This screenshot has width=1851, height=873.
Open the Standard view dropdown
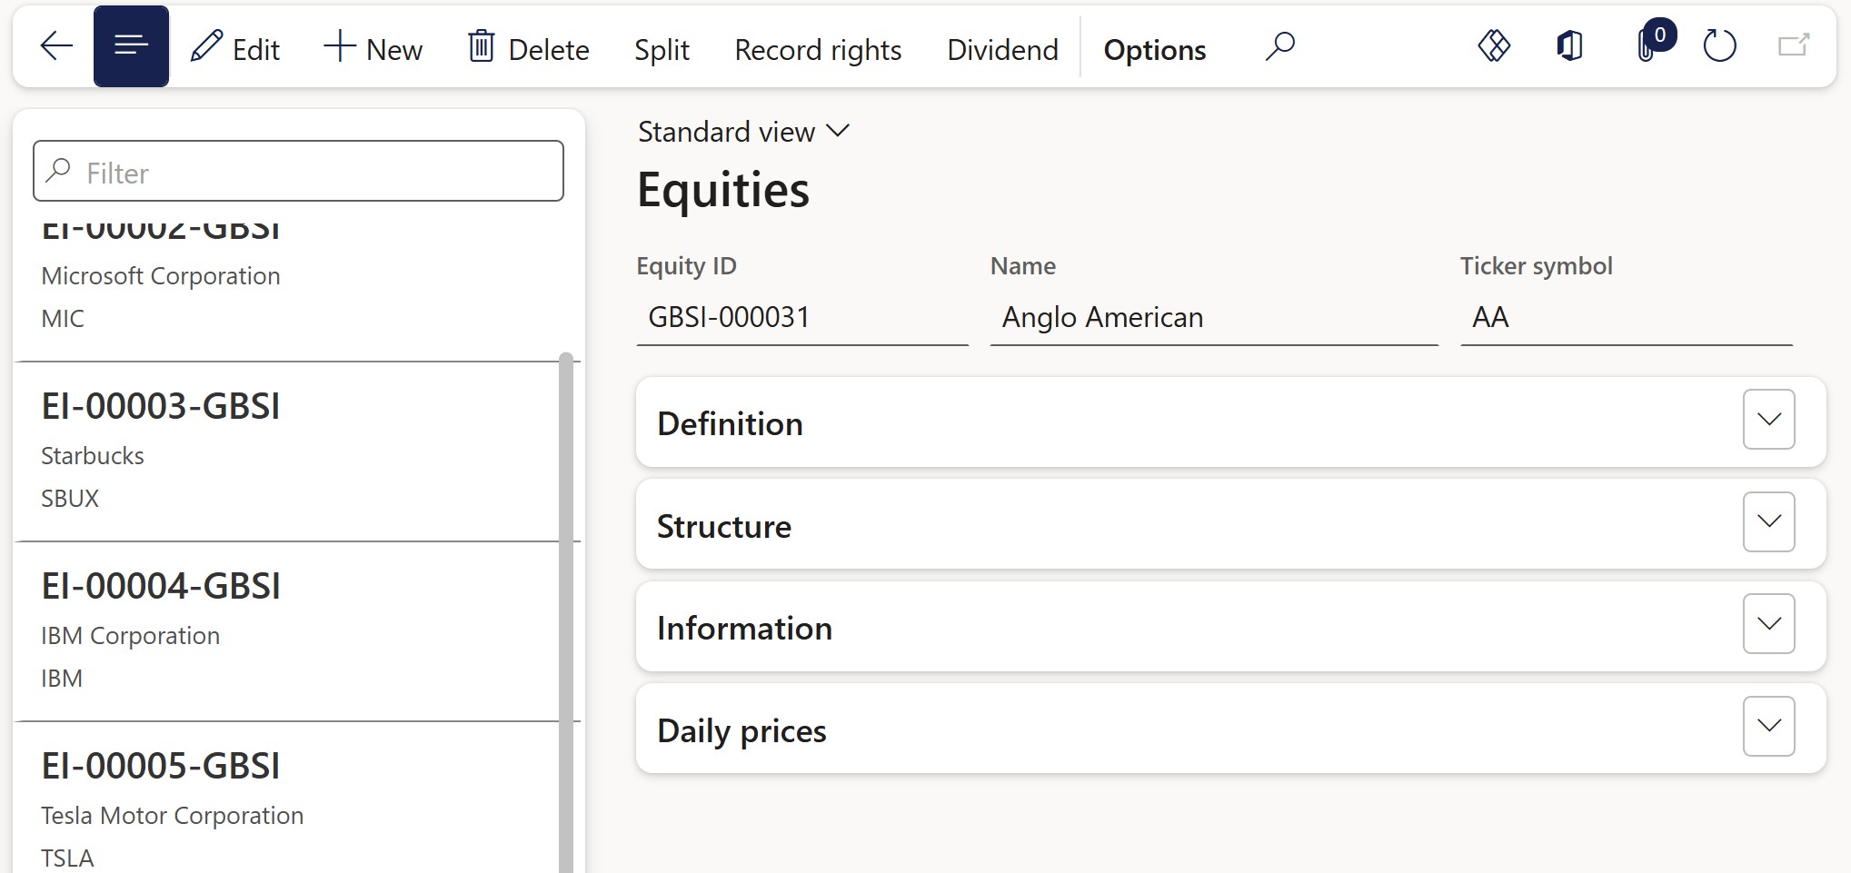point(743,132)
